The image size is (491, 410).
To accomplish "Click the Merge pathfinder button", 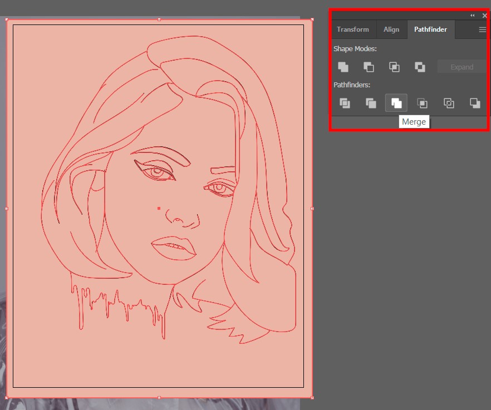I will click(x=396, y=103).
